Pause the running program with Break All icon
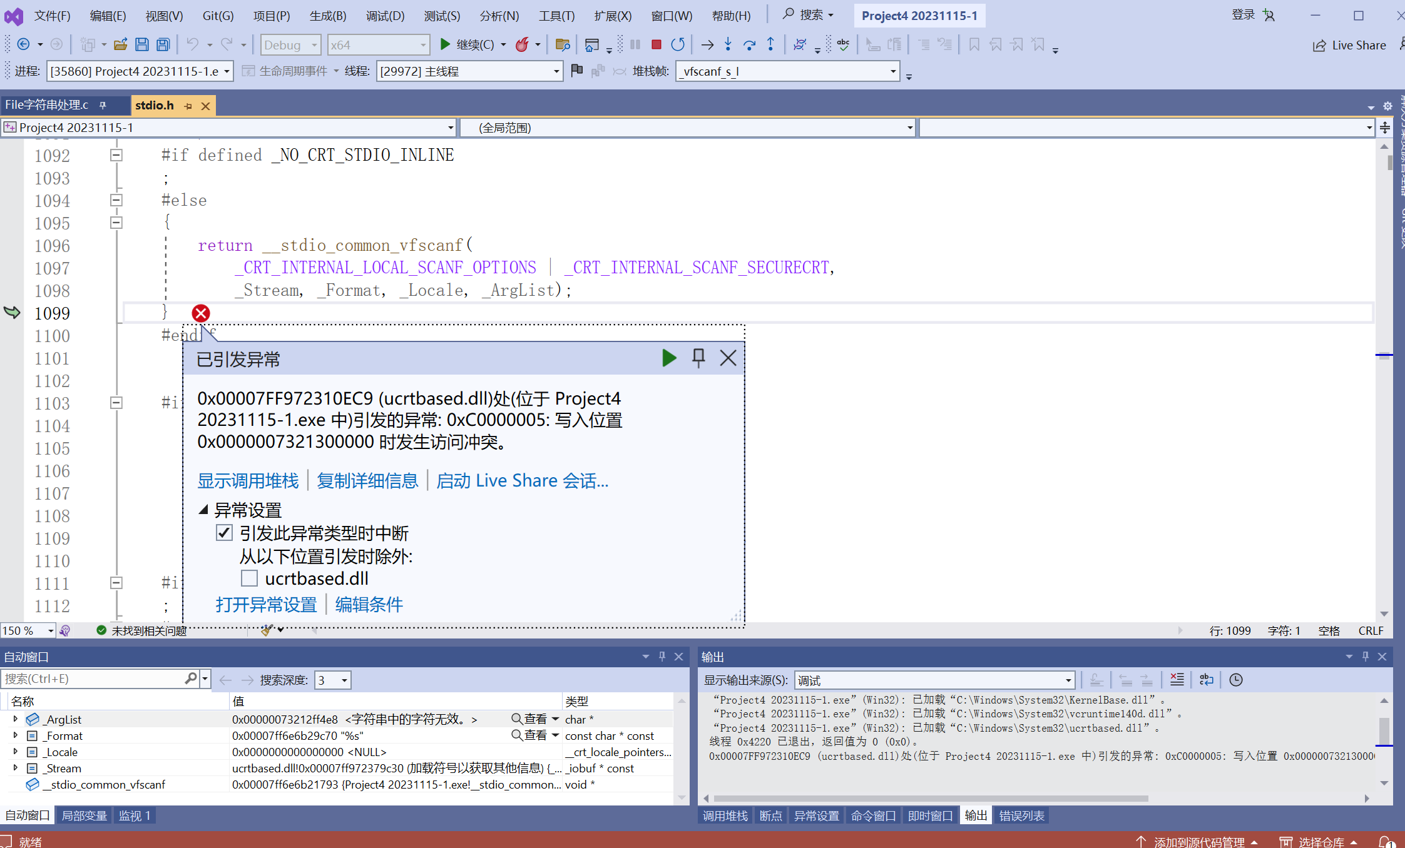Screen dimensions: 1405x848 (635, 44)
